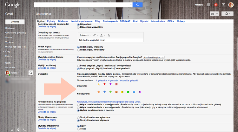
Task: Select the yellow star in Używane
Action: pyautogui.click(x=99, y=84)
